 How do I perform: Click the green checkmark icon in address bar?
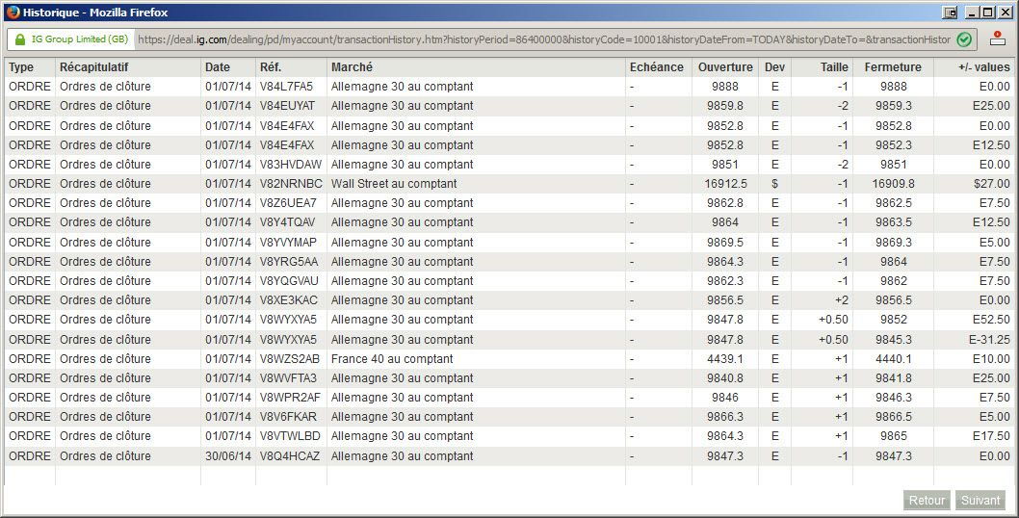(x=964, y=39)
